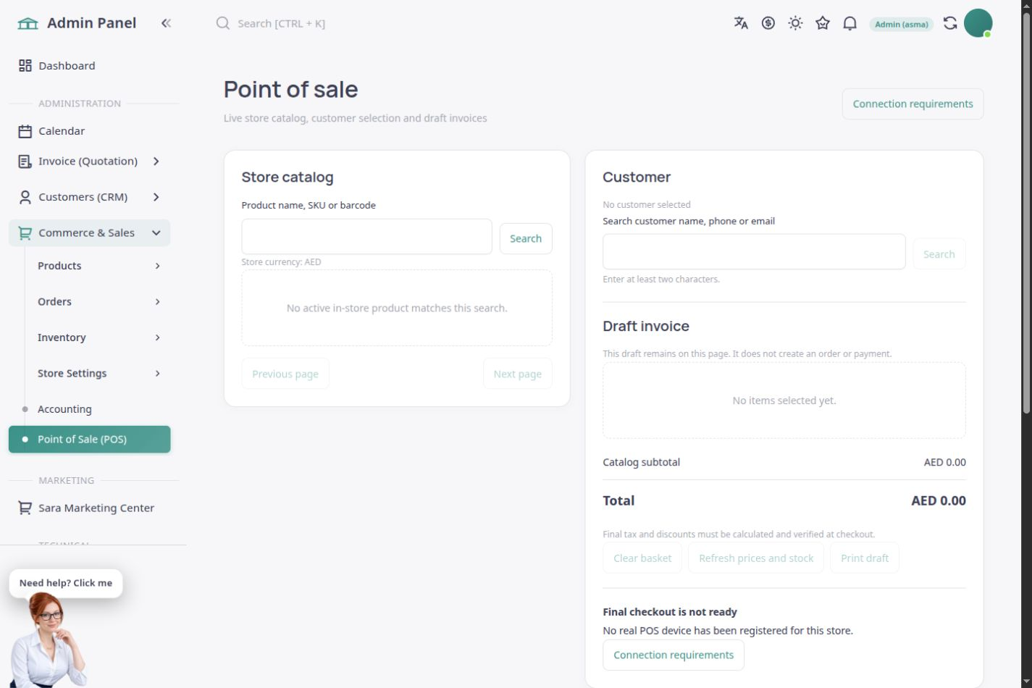The width and height of the screenshot is (1032, 688).
Task: Expand the Orders submenu chevron
Action: pos(157,302)
